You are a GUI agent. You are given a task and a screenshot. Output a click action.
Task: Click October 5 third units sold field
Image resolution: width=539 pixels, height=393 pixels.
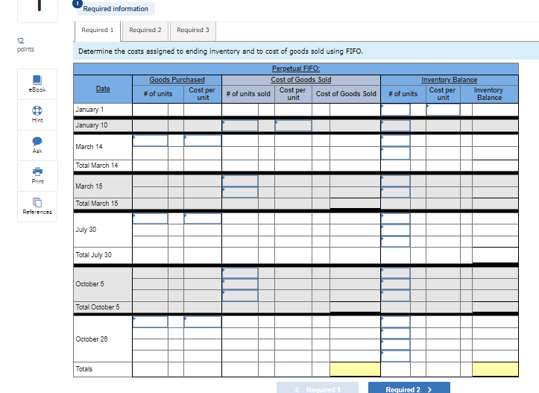240,296
